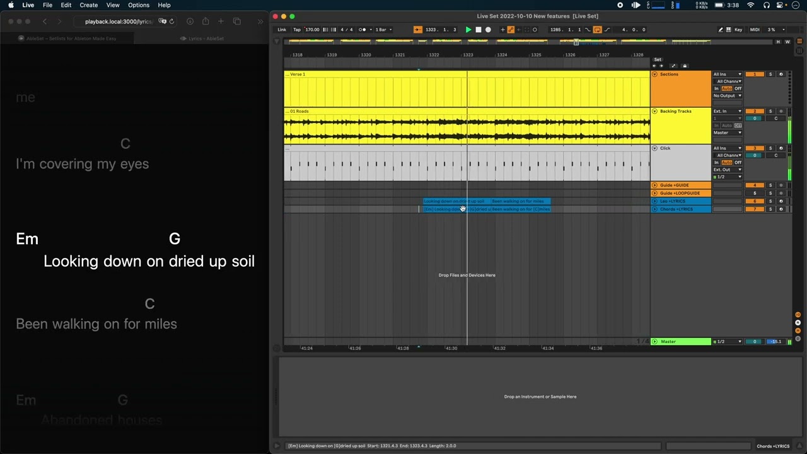Toggle the Backing Tracks activator 2
The image size is (807, 454).
(x=755, y=112)
